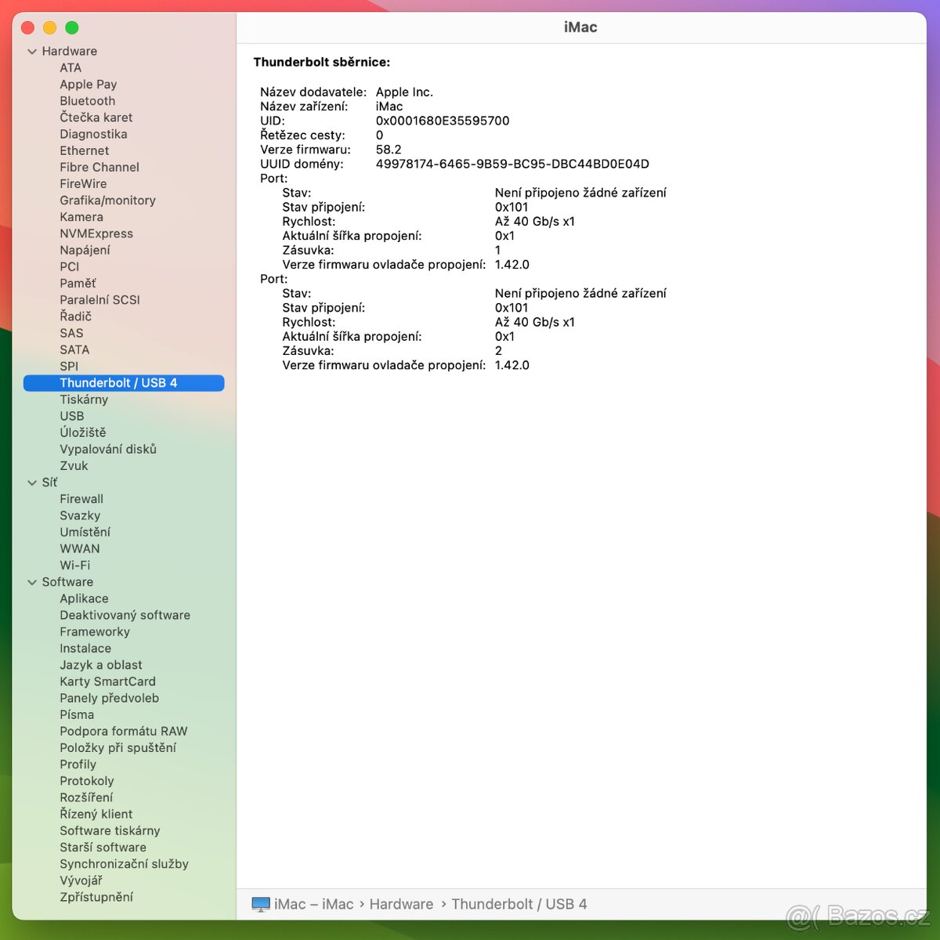Open the Grafika/monitory sidebar entry
The width and height of the screenshot is (940, 940).
tap(107, 201)
